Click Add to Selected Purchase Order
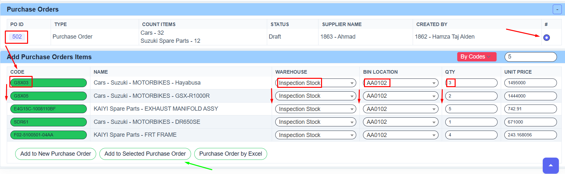 coord(145,154)
